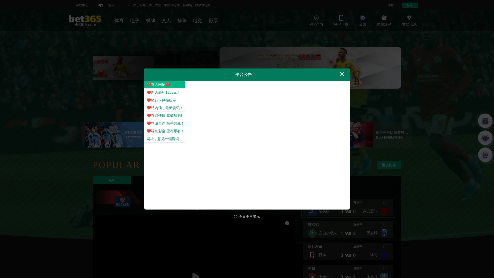The height and width of the screenshot is (278, 494).
Task: Open the 棋牌 menu item
Action: pyautogui.click(x=150, y=21)
